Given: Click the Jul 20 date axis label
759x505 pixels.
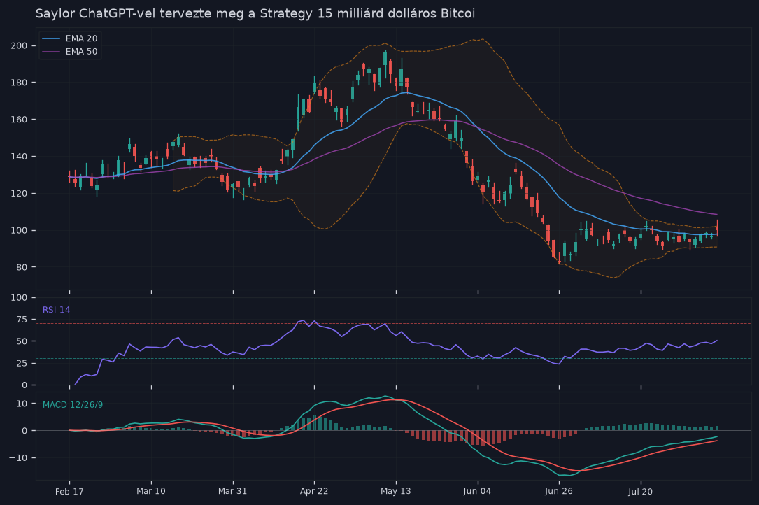Looking at the screenshot, I should 640,492.
